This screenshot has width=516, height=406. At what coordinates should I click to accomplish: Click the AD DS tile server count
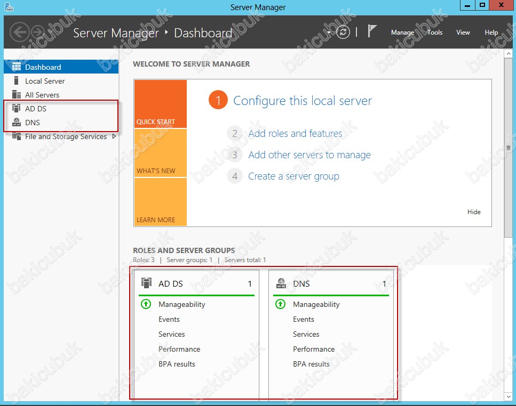click(x=250, y=284)
